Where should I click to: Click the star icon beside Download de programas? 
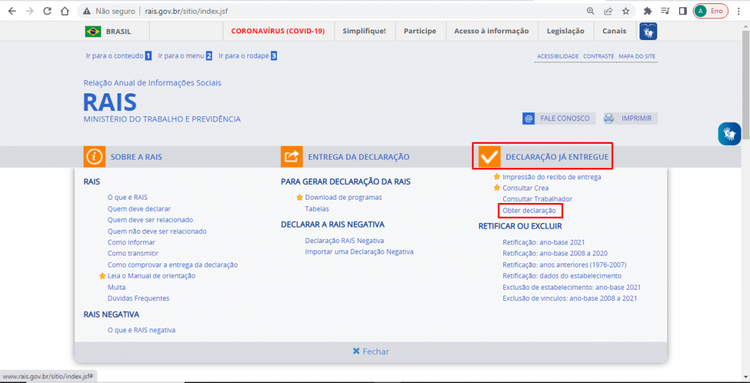pyautogui.click(x=300, y=196)
